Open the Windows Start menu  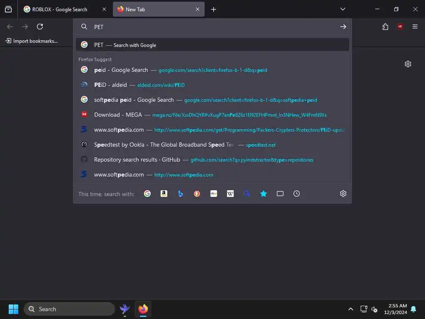[x=13, y=309]
